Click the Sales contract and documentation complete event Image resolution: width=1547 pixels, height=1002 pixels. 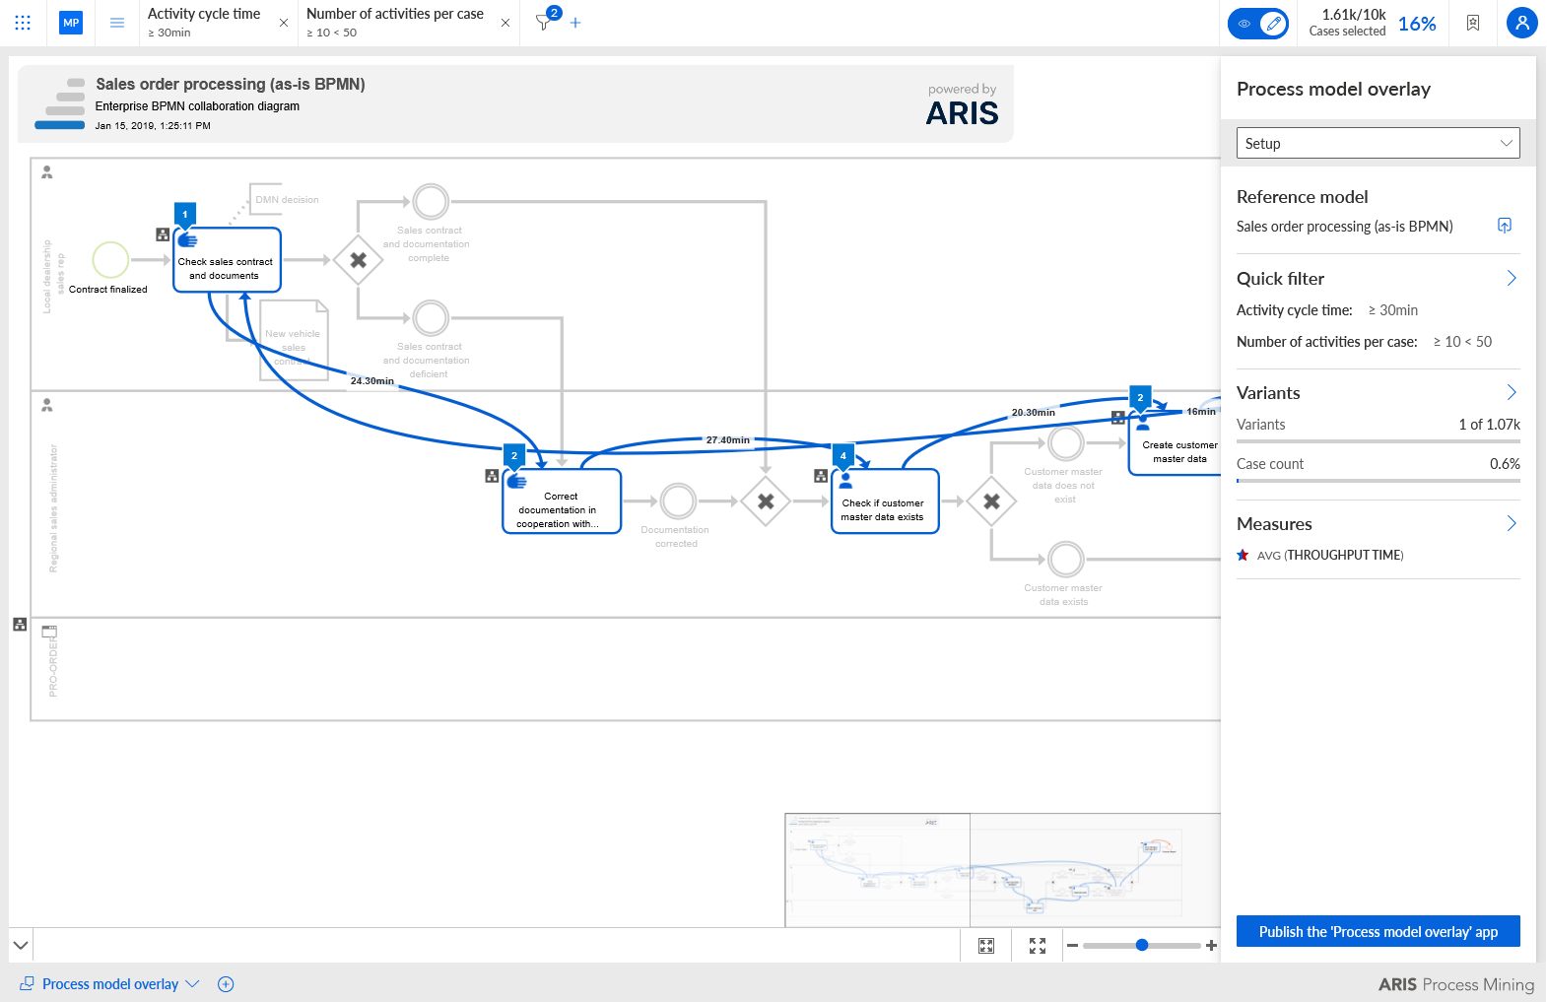pos(431,201)
